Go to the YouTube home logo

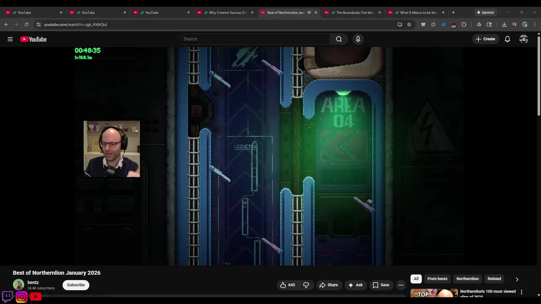click(x=33, y=39)
